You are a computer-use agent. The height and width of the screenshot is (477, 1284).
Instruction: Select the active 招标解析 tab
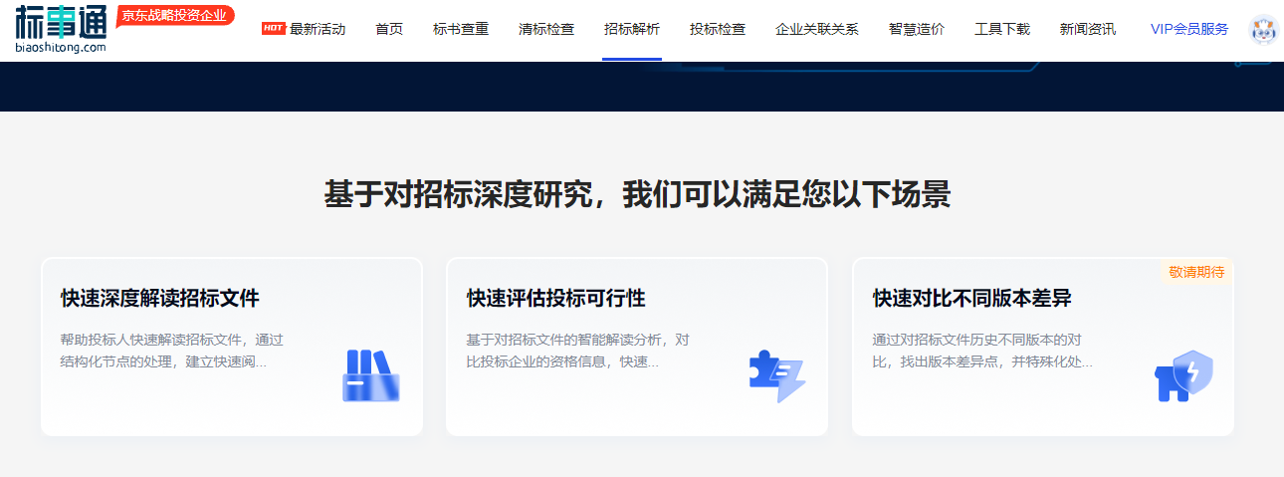[x=632, y=29]
